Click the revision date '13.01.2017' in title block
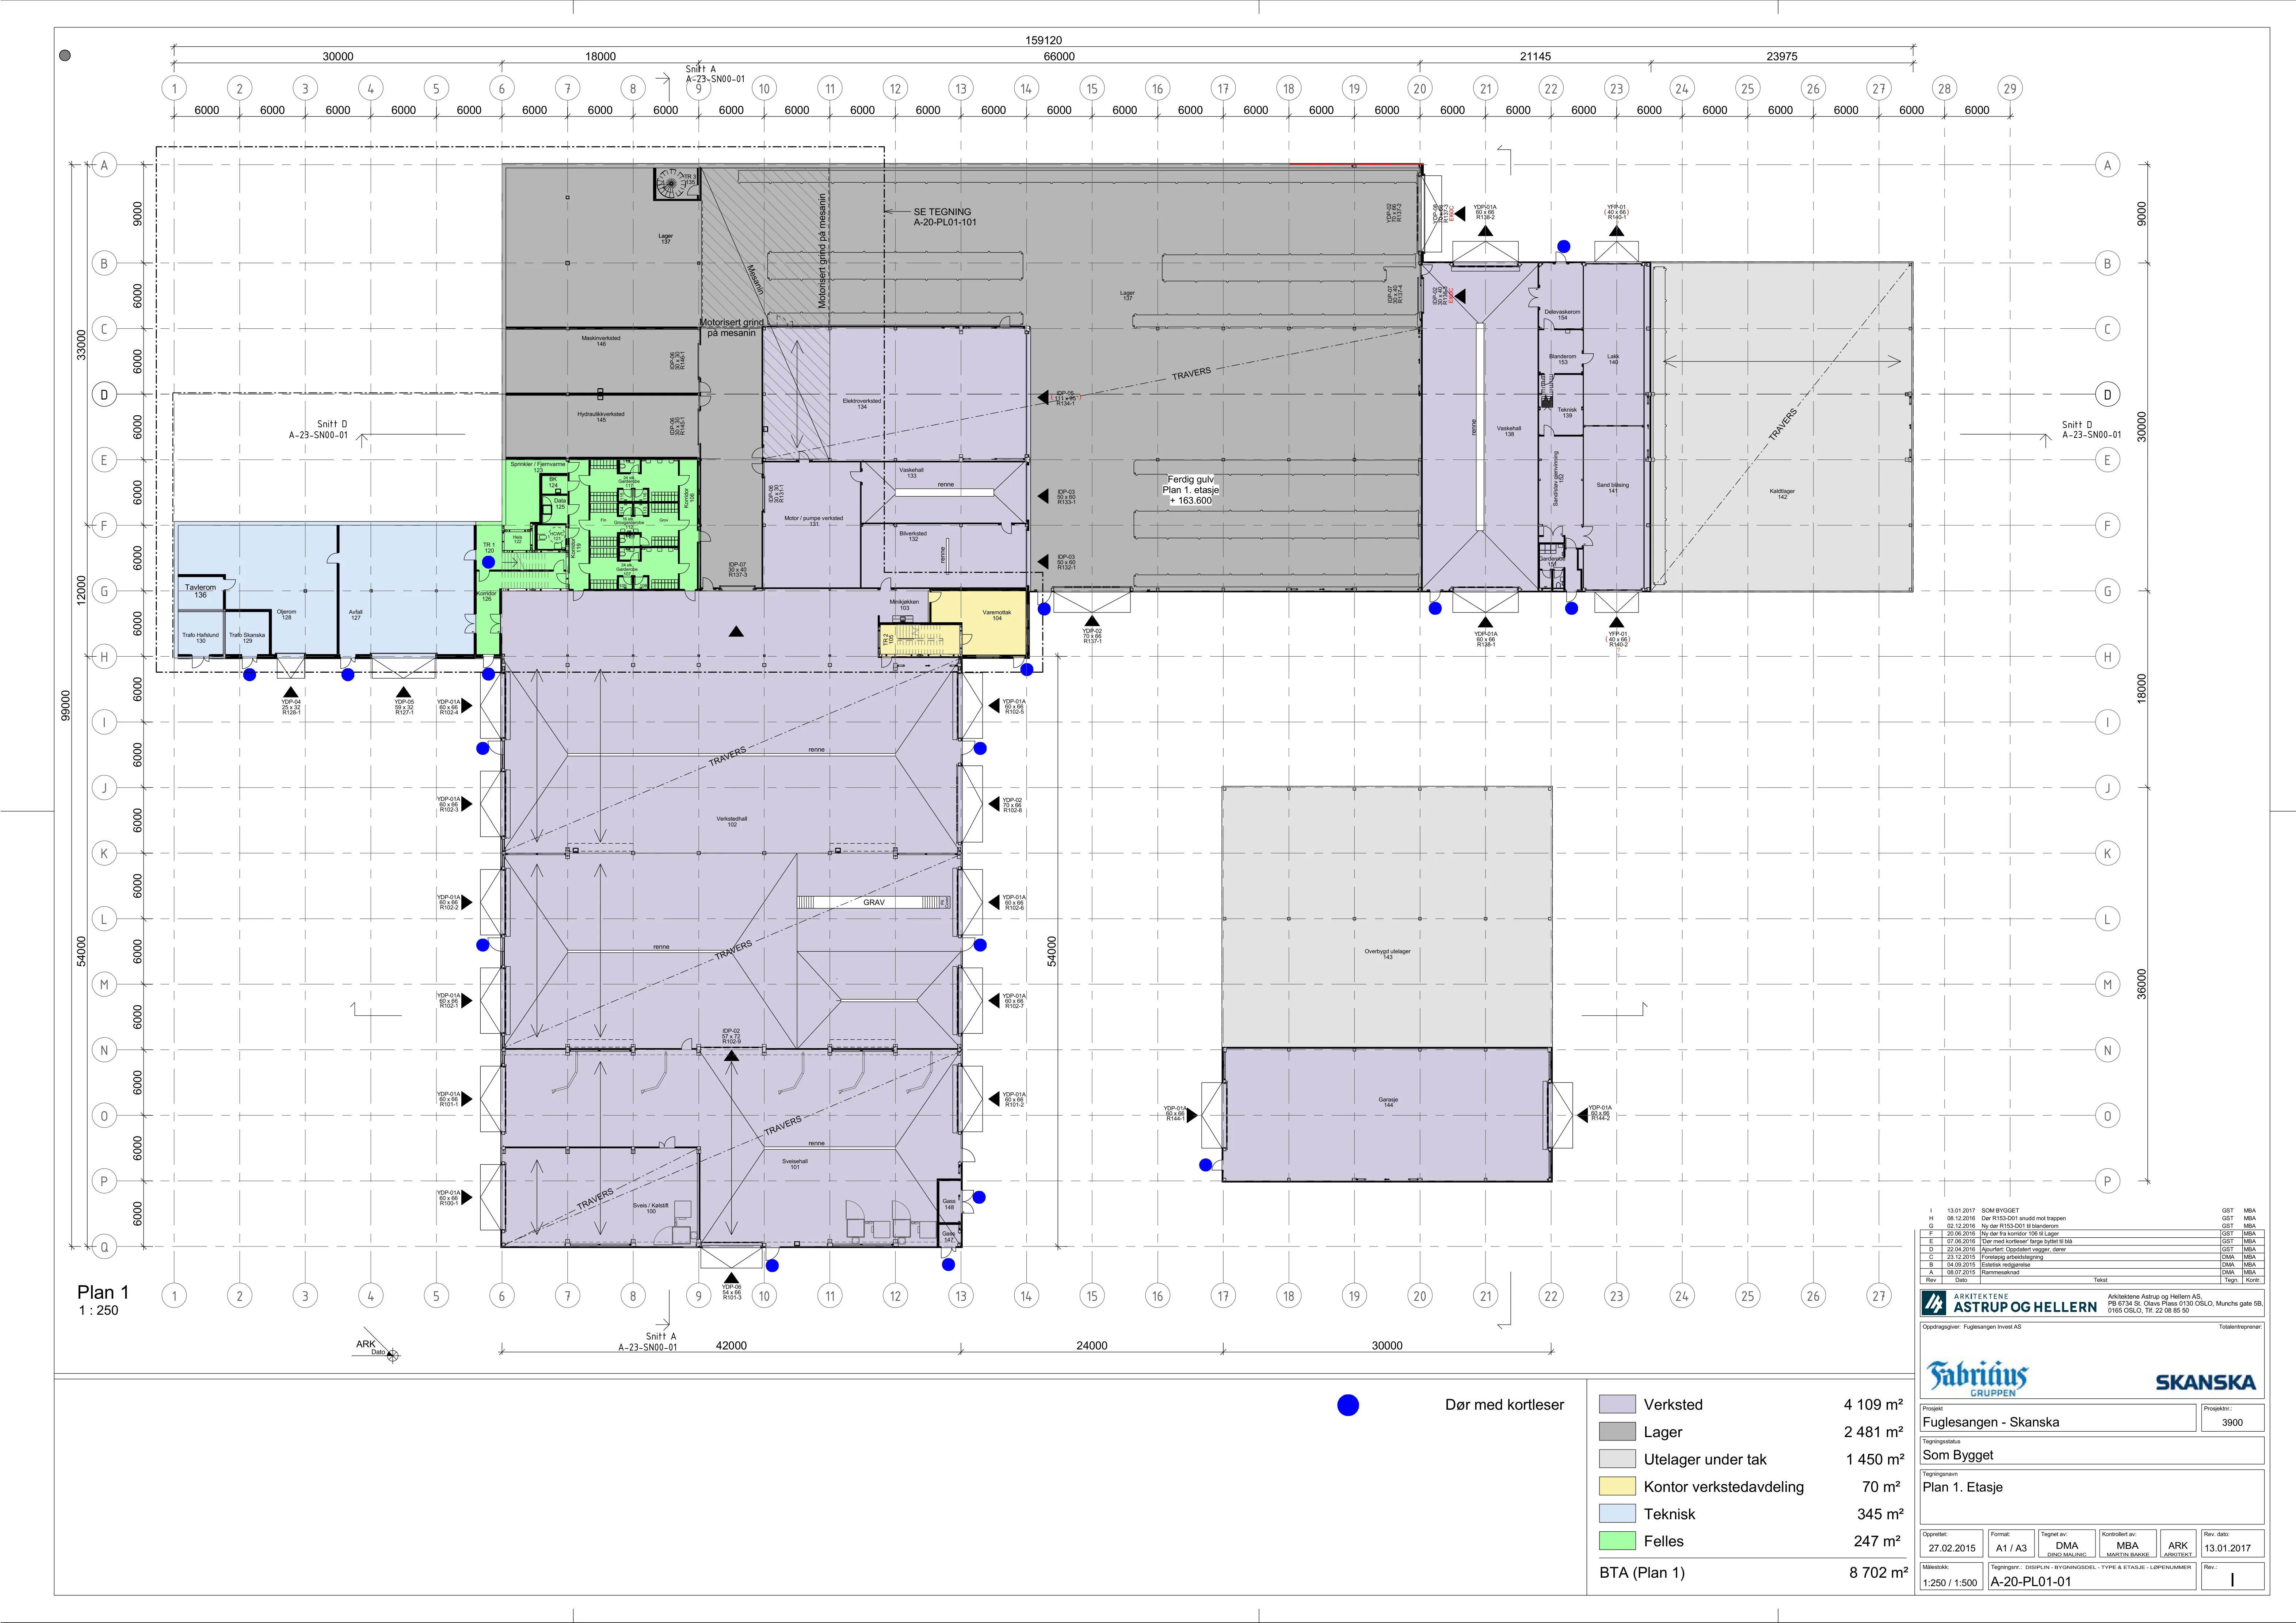This screenshot has width=2296, height=1623. [x=2228, y=1548]
